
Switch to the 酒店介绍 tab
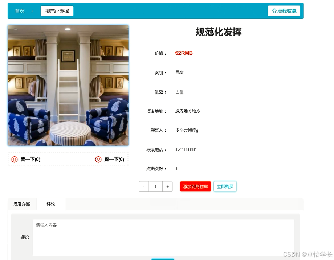pyautogui.click(x=22, y=204)
